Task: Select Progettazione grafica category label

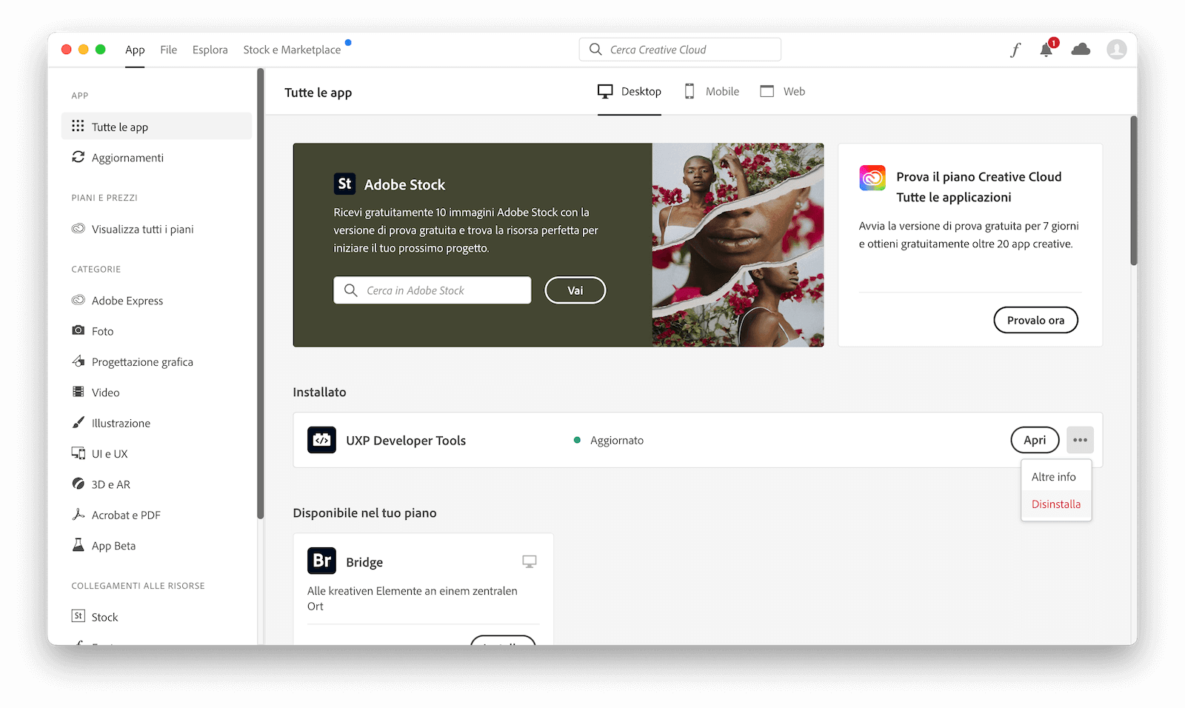Action: pos(142,362)
